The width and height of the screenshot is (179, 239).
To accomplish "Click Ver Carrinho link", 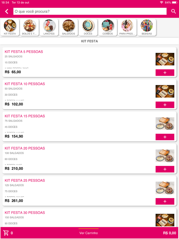I will 88,233.
